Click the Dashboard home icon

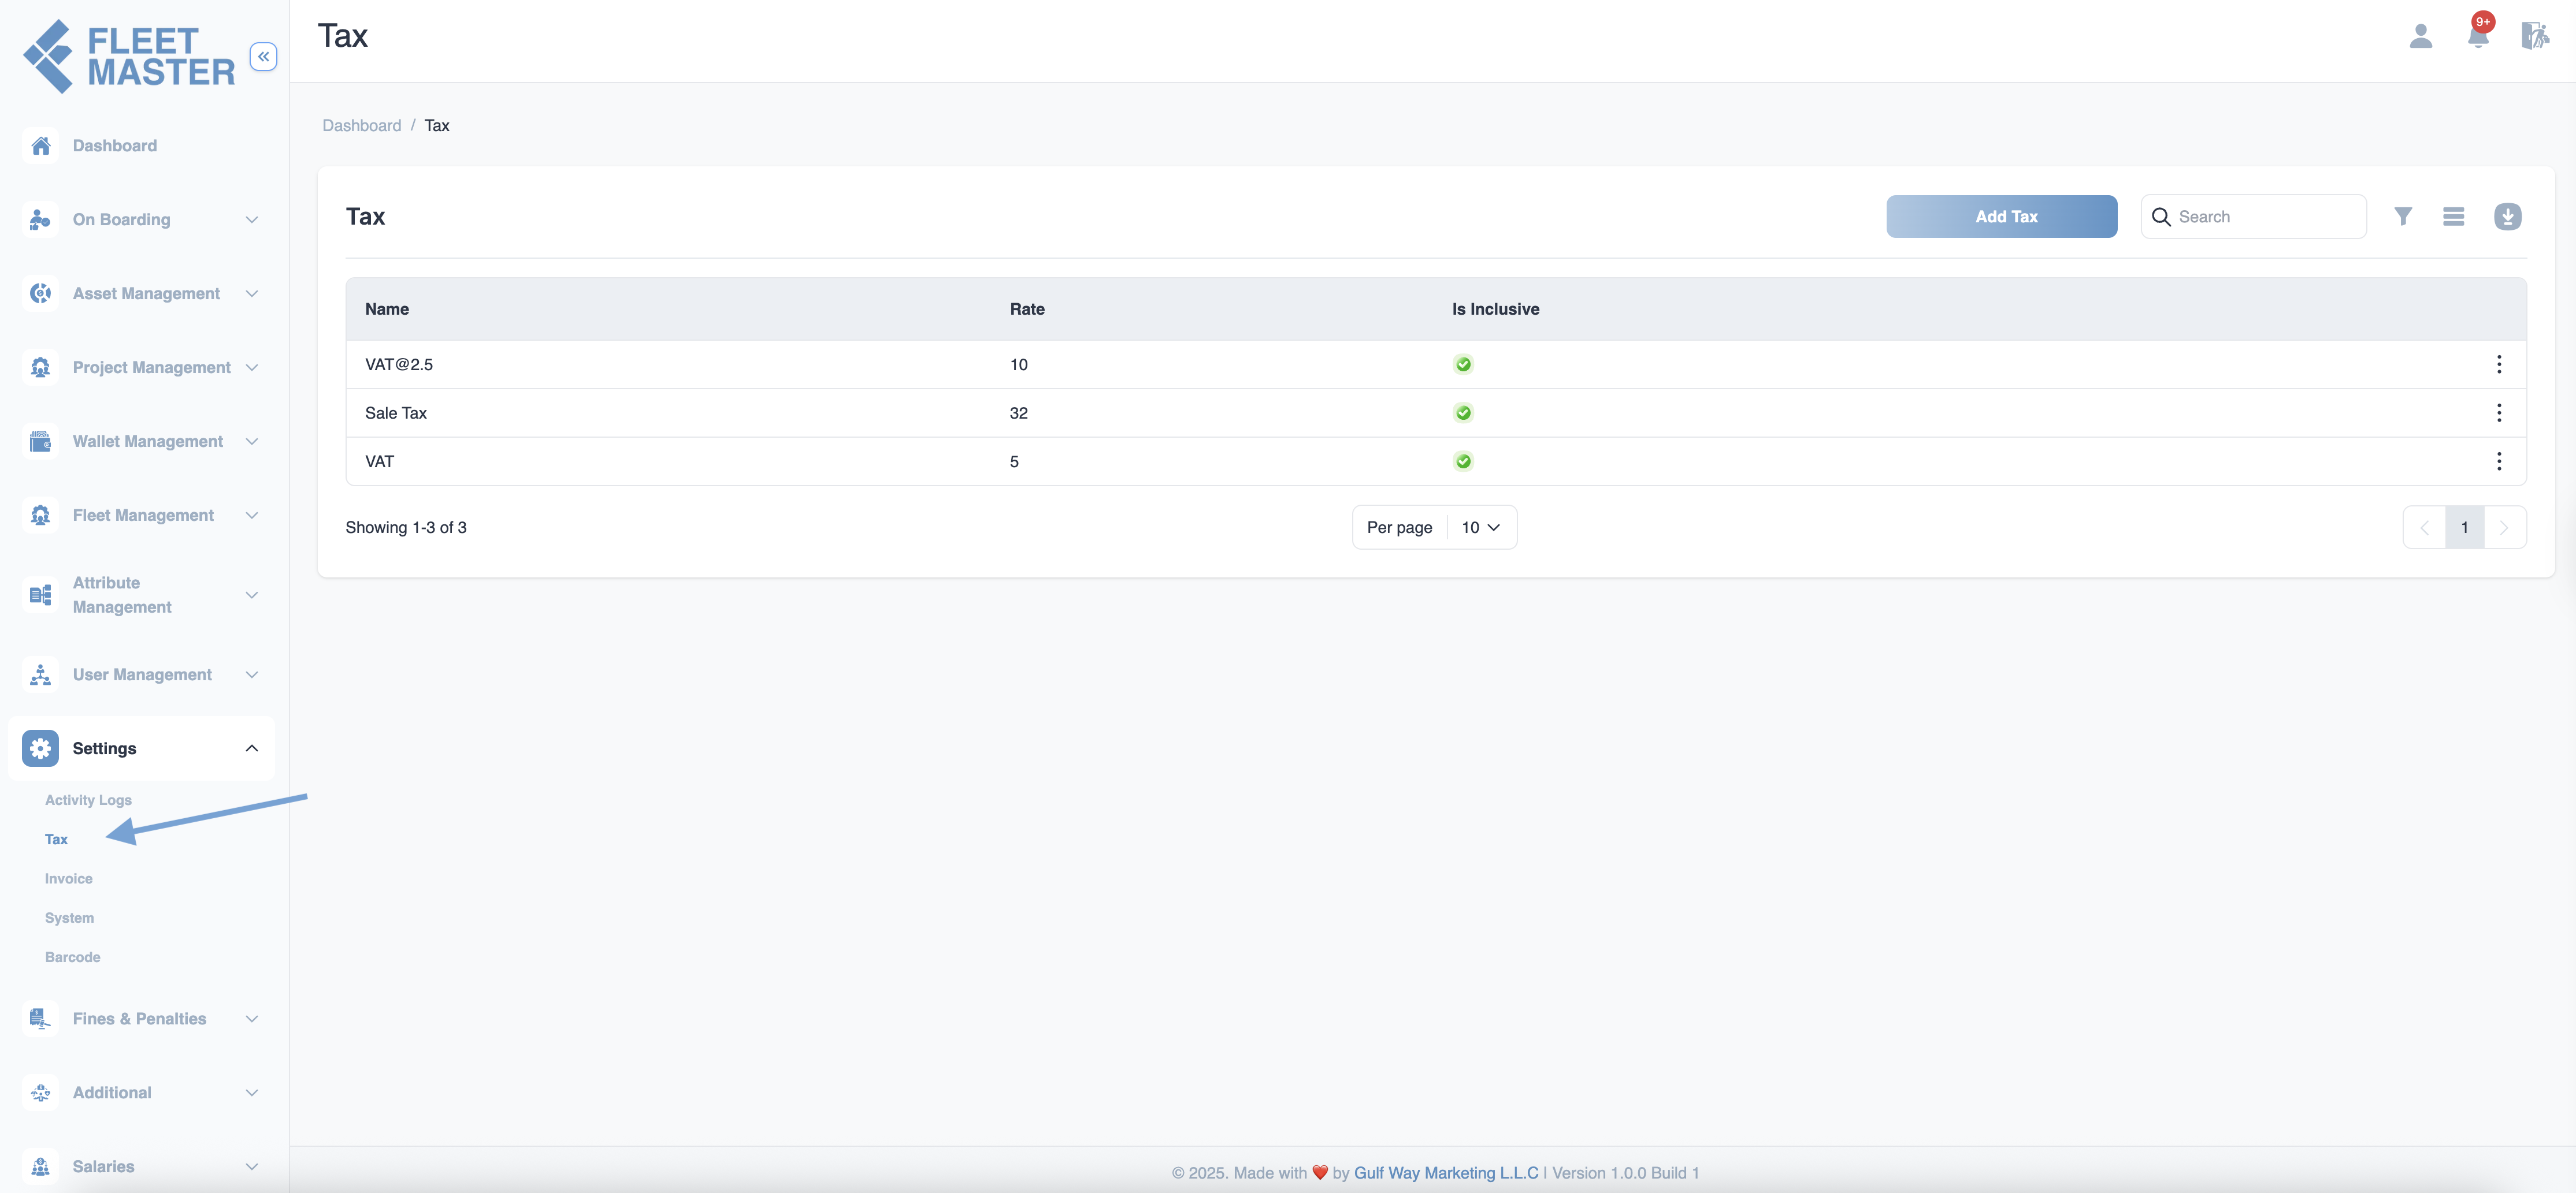pos(40,146)
